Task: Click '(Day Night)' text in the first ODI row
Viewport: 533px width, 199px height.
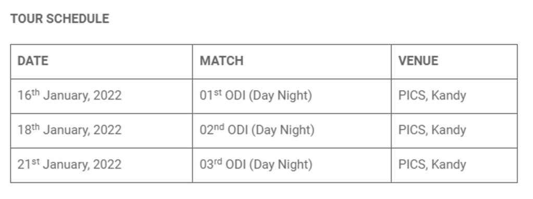Action: 281,96
